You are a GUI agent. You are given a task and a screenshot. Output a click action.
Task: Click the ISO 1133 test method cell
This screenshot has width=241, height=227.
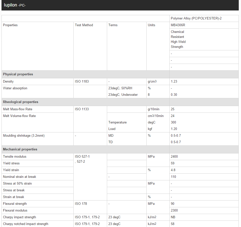(82, 109)
